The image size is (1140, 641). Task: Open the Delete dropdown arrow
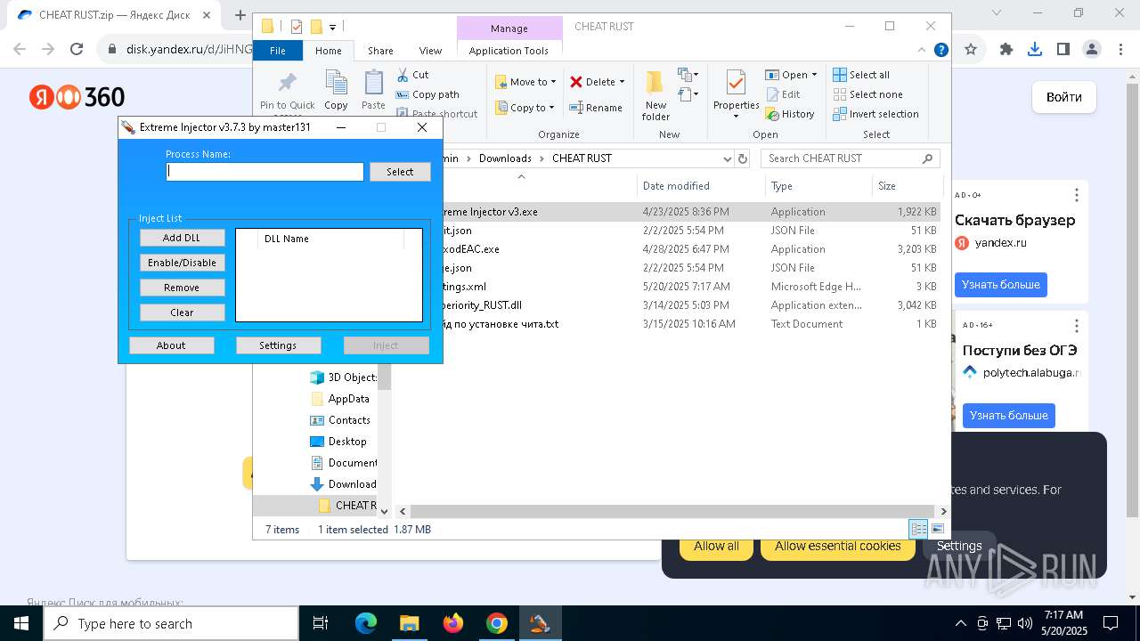[x=622, y=82]
